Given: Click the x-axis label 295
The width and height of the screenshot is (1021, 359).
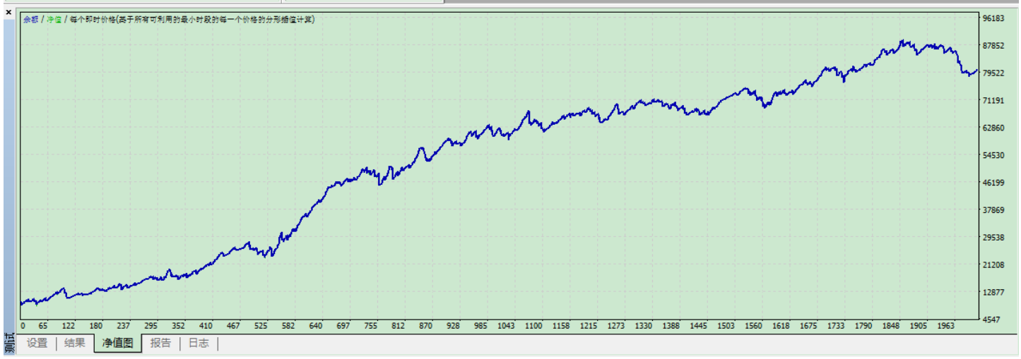Looking at the screenshot, I should [x=151, y=326].
